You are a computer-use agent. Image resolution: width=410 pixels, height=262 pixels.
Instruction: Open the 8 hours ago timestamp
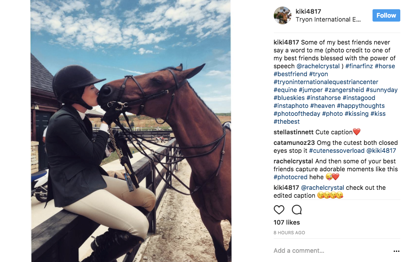point(289,233)
